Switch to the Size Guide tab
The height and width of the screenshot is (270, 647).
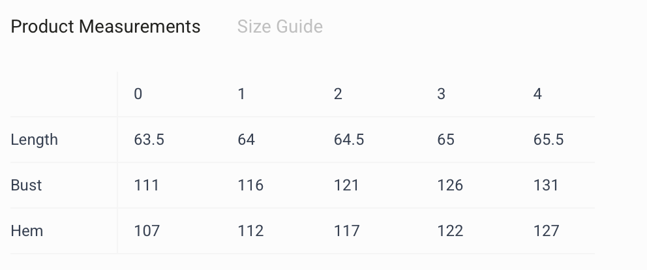280,27
